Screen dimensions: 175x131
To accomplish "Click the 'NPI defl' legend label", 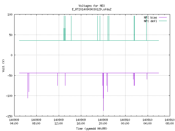I will (150, 21).
